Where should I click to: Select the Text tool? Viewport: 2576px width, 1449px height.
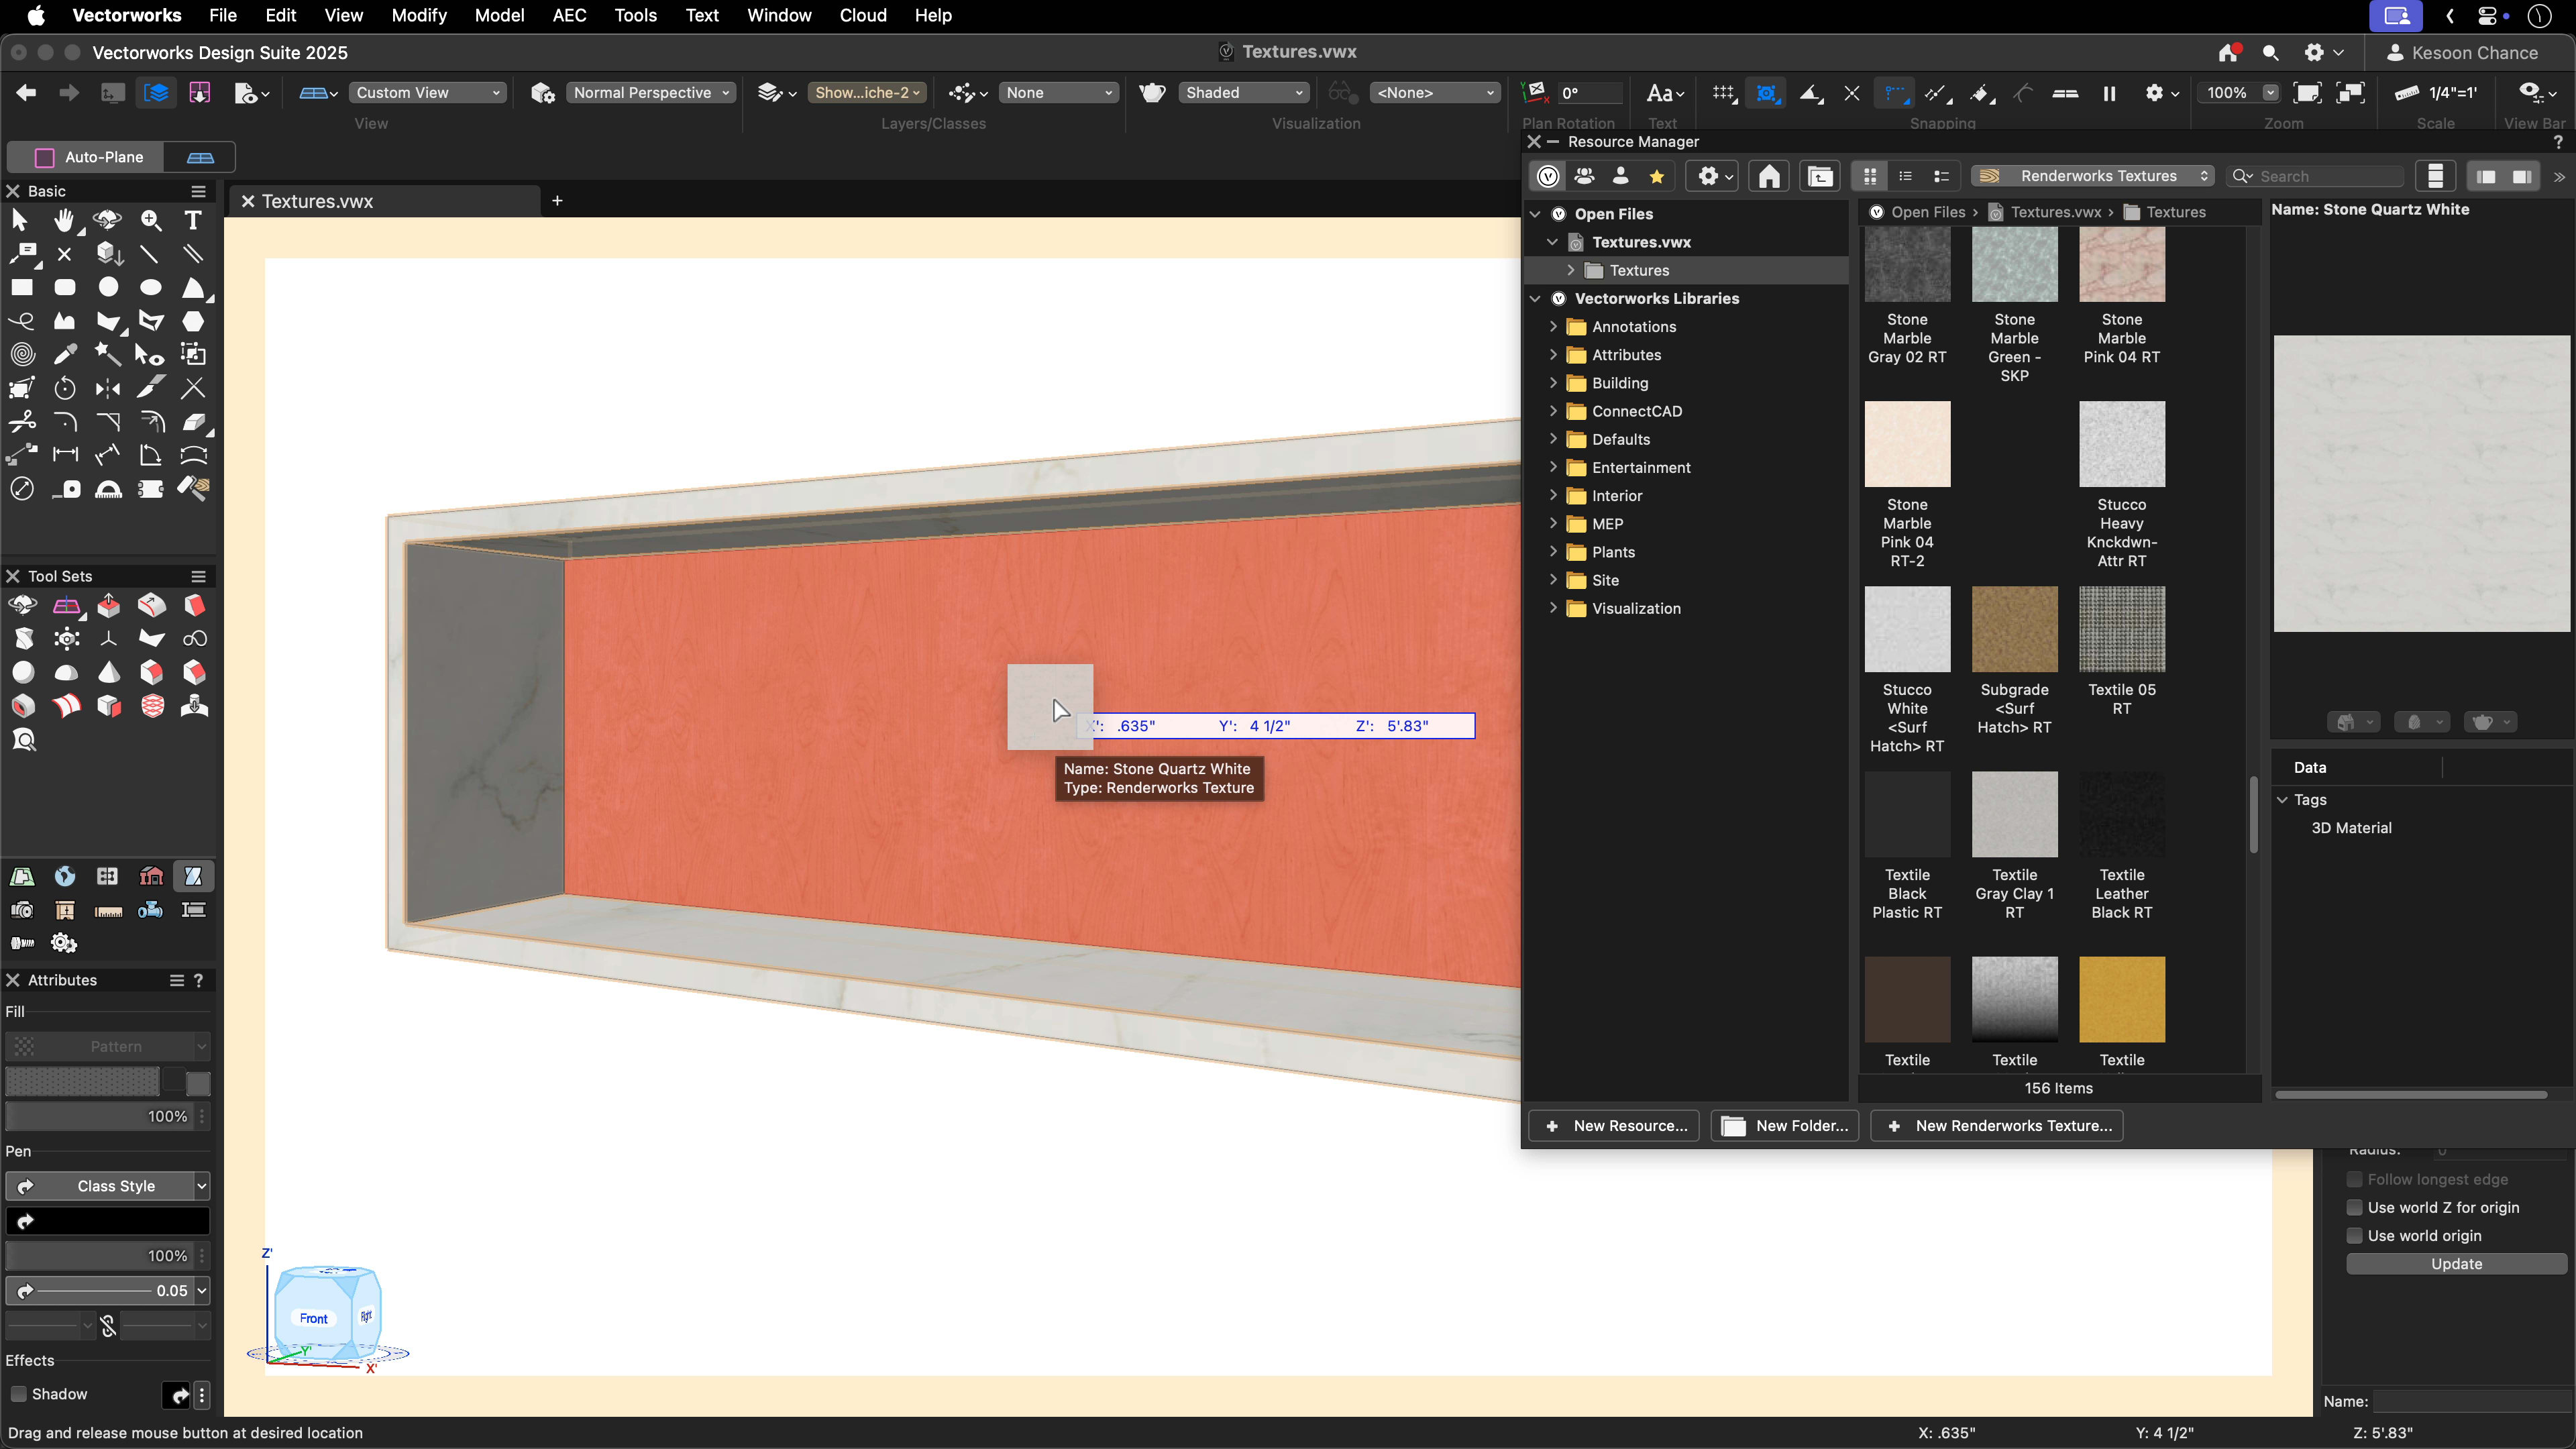[x=192, y=220]
